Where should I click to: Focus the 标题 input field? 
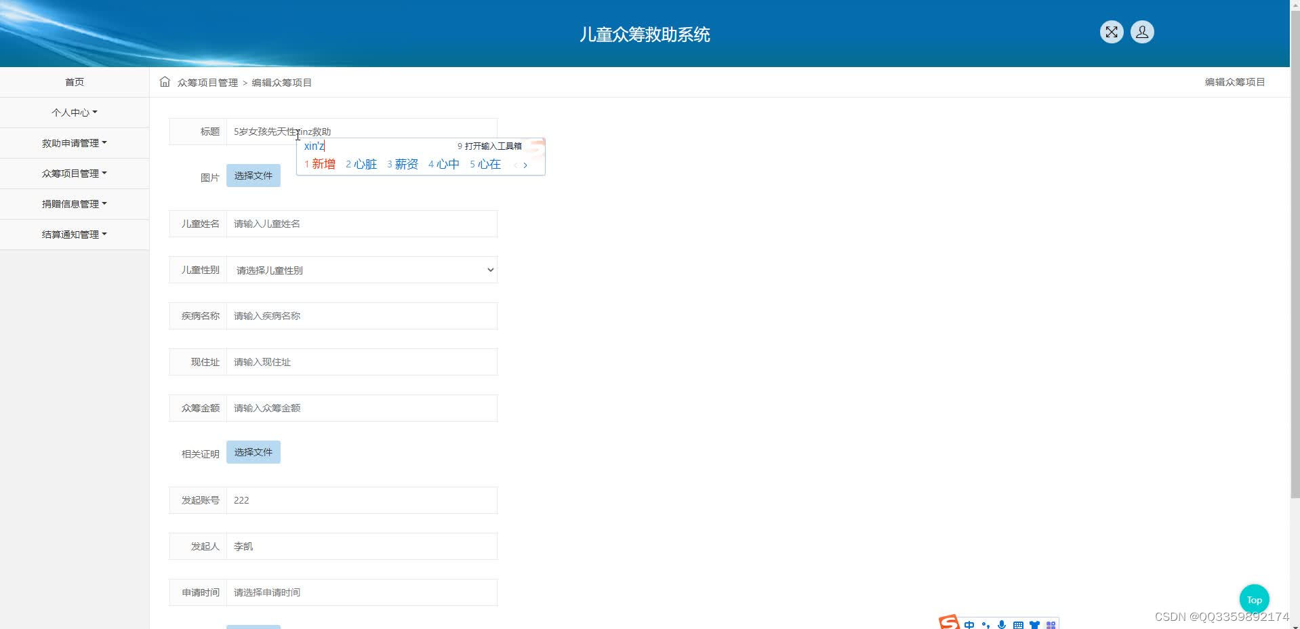tap(362, 131)
